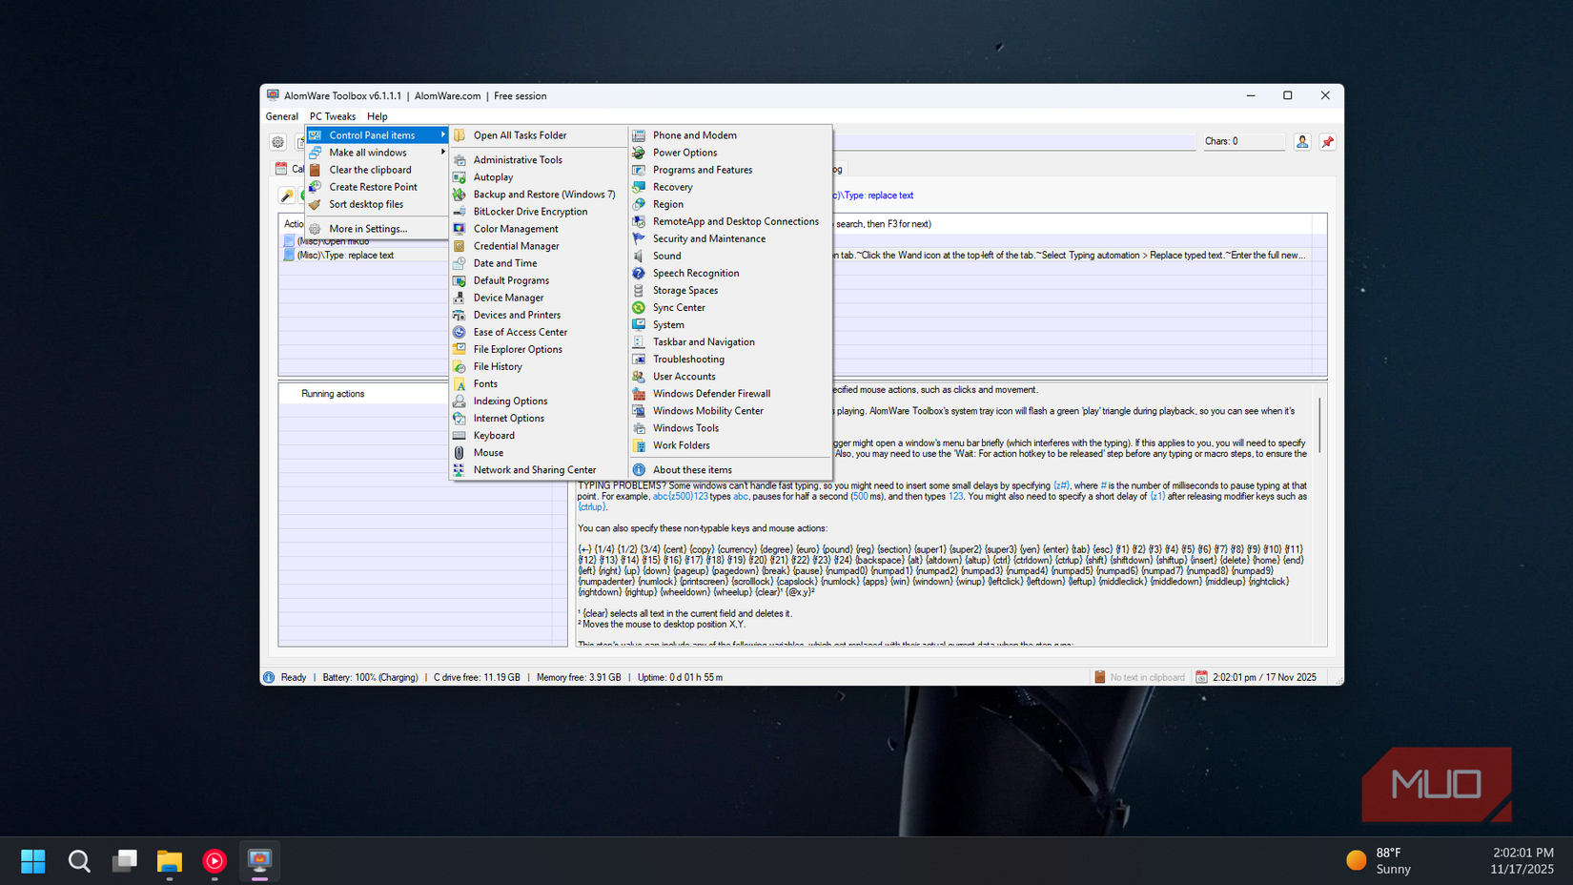Open the Device Manager item

pos(510,298)
